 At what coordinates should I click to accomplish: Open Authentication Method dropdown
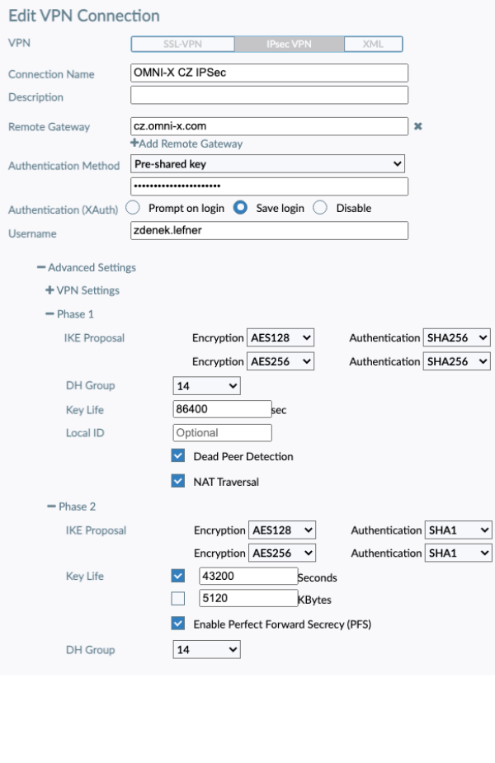[268, 164]
